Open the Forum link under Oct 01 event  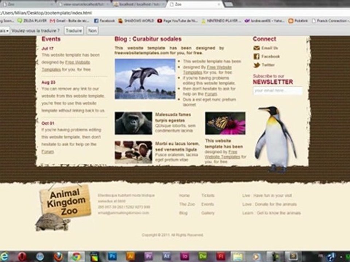coord(48,152)
